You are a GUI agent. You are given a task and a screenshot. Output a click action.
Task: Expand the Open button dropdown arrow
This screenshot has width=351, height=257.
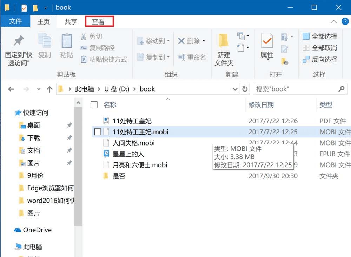292,36
